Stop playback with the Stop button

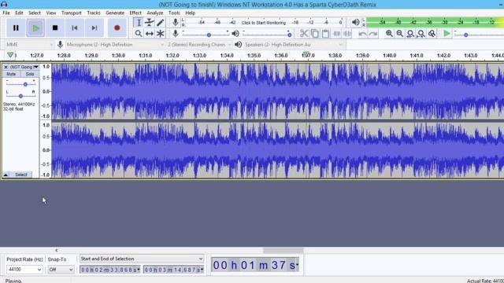point(55,28)
